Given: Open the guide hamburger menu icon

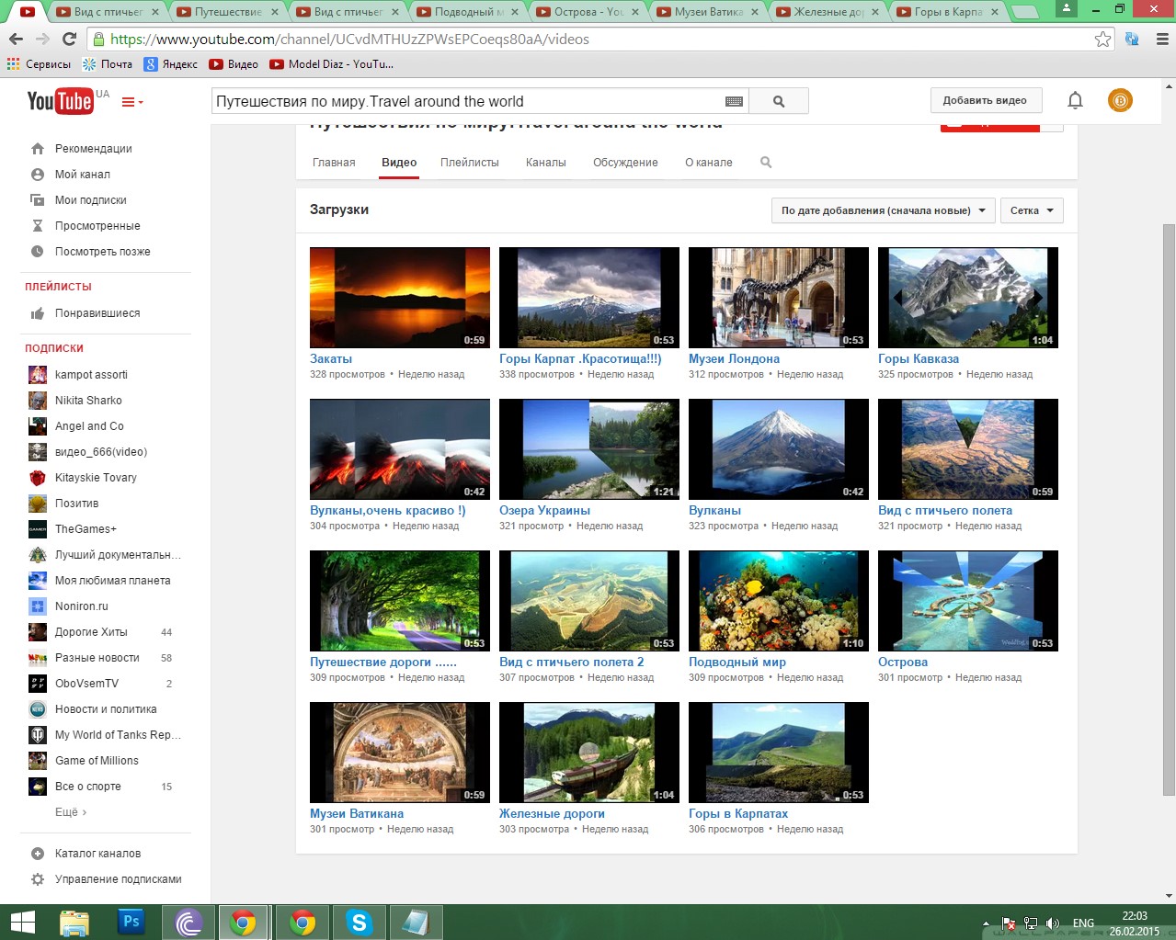Looking at the screenshot, I should tap(131, 102).
